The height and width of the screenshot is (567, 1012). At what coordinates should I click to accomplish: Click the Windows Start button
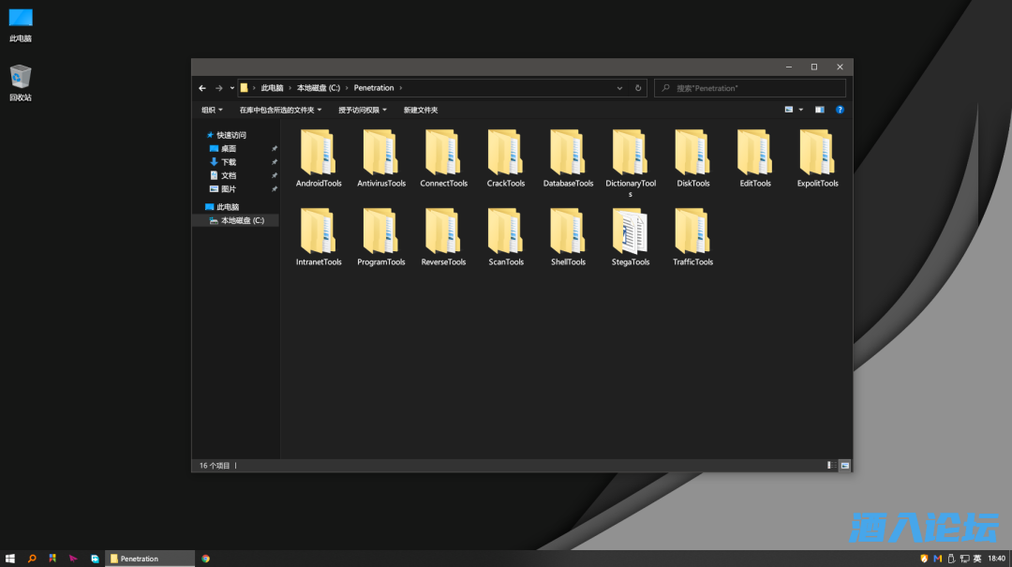(10, 559)
